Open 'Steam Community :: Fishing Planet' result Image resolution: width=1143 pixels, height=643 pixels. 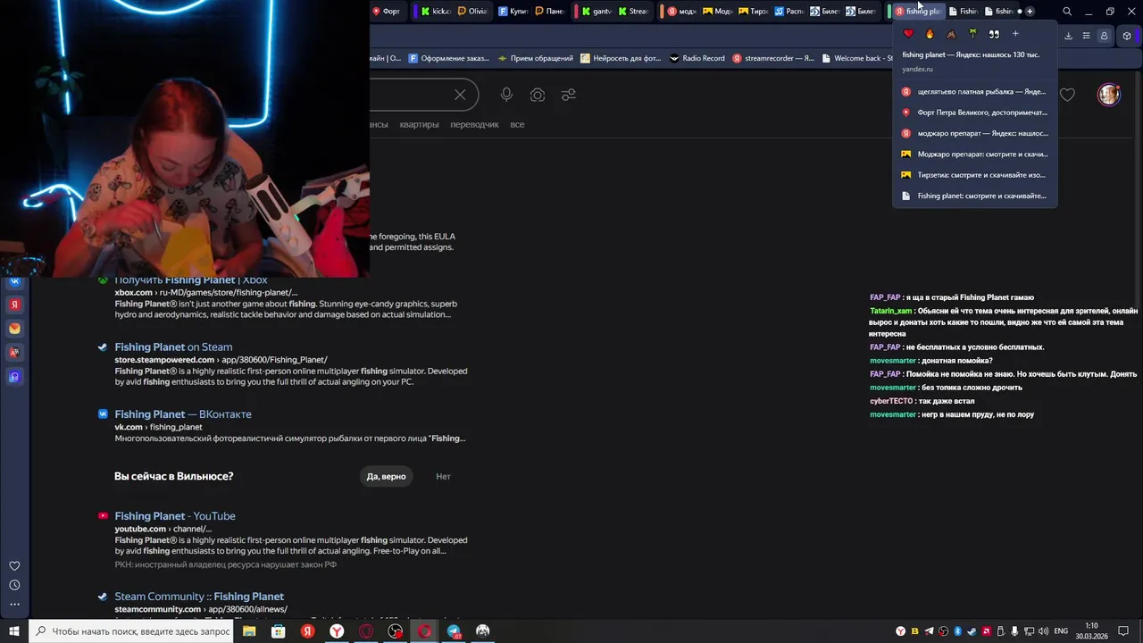[x=199, y=596]
